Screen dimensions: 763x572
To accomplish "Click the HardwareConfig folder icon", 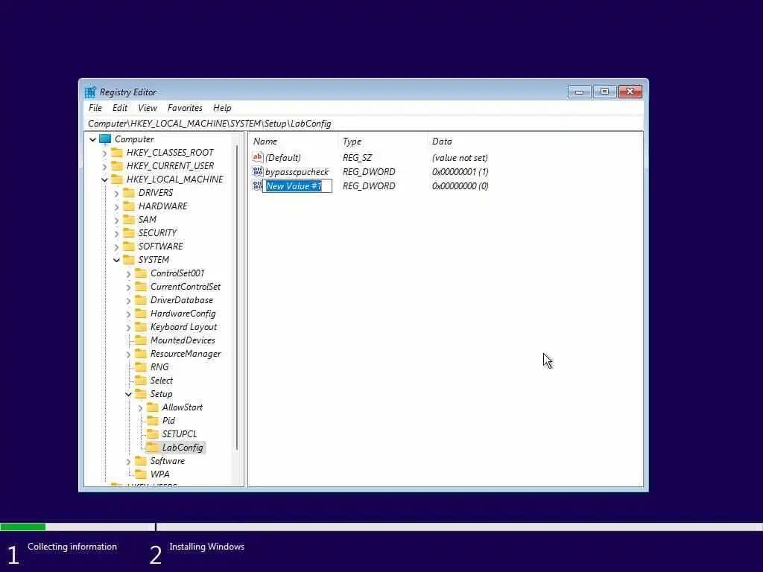I will pyautogui.click(x=141, y=314).
